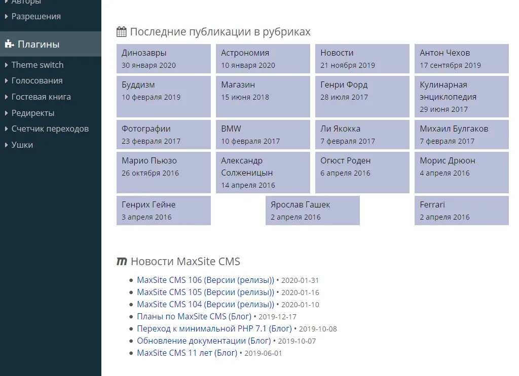Select the Плагины section header

pyautogui.click(x=39, y=45)
